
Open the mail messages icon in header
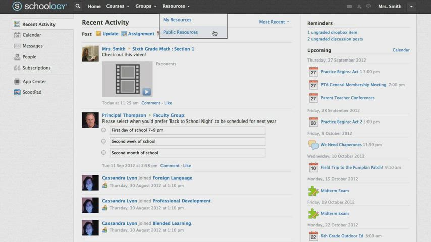[349, 7]
